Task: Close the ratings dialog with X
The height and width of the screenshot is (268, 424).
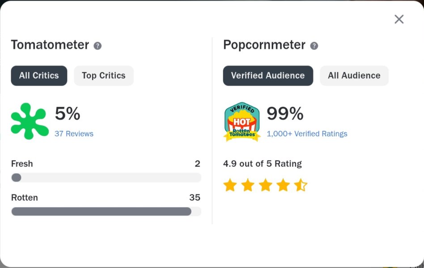Action: tap(399, 19)
